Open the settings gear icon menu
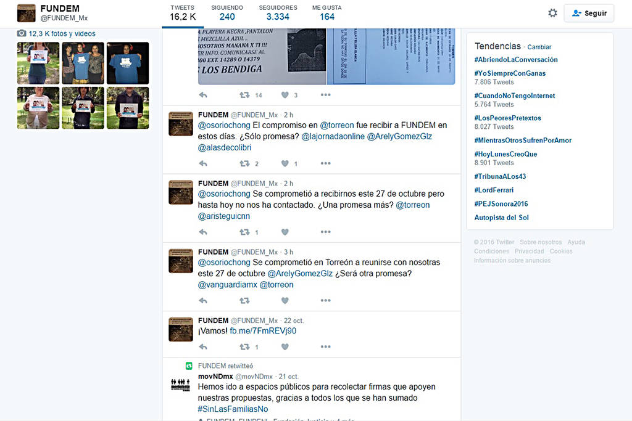 [x=552, y=13]
